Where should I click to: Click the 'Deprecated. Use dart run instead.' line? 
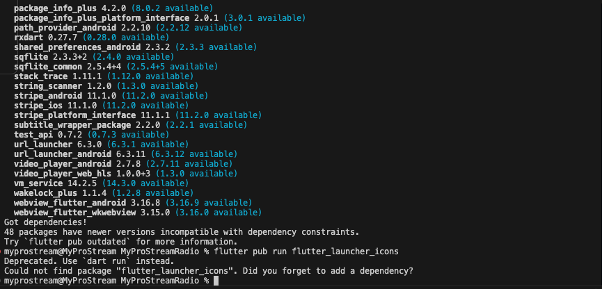pyautogui.click(x=89, y=261)
